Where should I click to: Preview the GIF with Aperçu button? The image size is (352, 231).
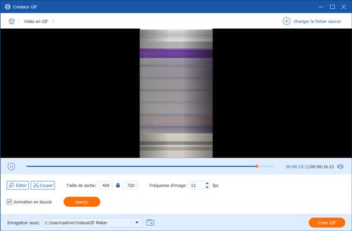[x=82, y=202]
